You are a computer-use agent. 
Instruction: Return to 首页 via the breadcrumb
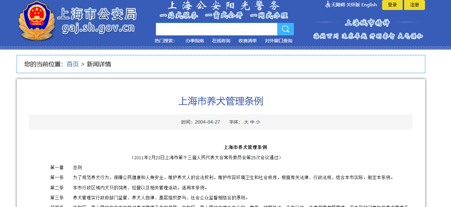[x=73, y=64]
